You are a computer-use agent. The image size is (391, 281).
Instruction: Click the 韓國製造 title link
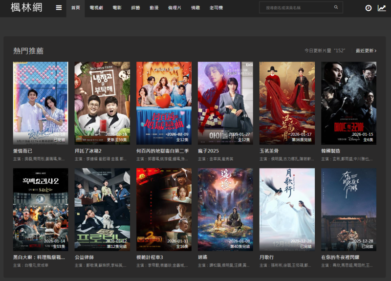331,151
